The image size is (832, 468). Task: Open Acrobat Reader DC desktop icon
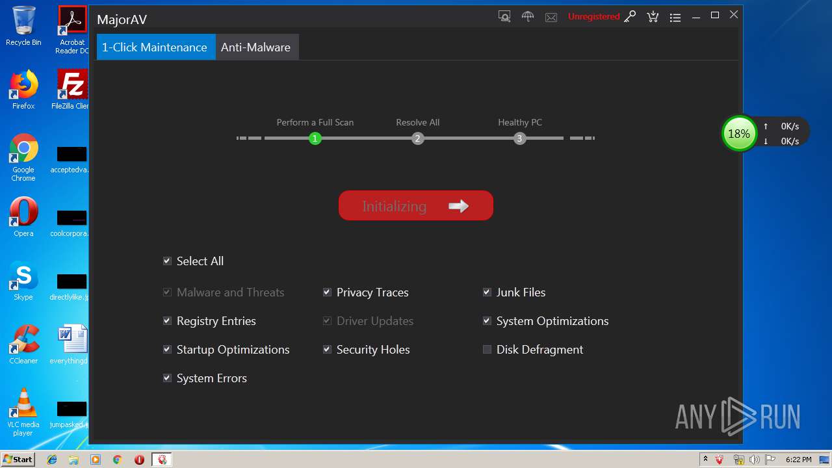(x=72, y=30)
